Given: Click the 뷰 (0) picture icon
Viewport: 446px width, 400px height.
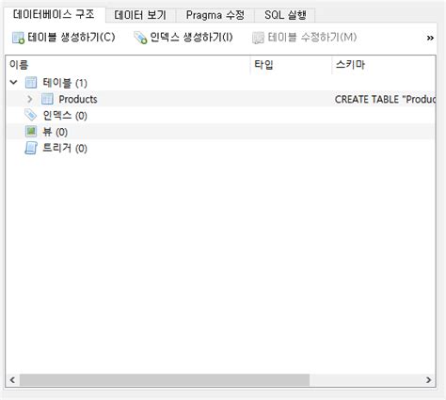Looking at the screenshot, I should pyautogui.click(x=31, y=132).
